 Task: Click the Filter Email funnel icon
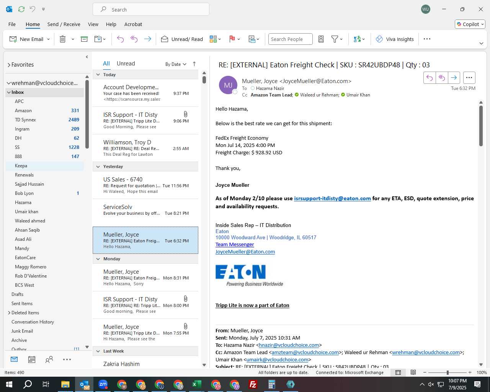click(x=335, y=39)
